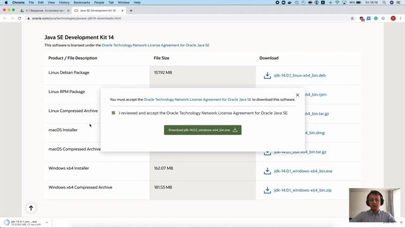
Task: Open the View menu
Action: pyautogui.click(x=51, y=3)
